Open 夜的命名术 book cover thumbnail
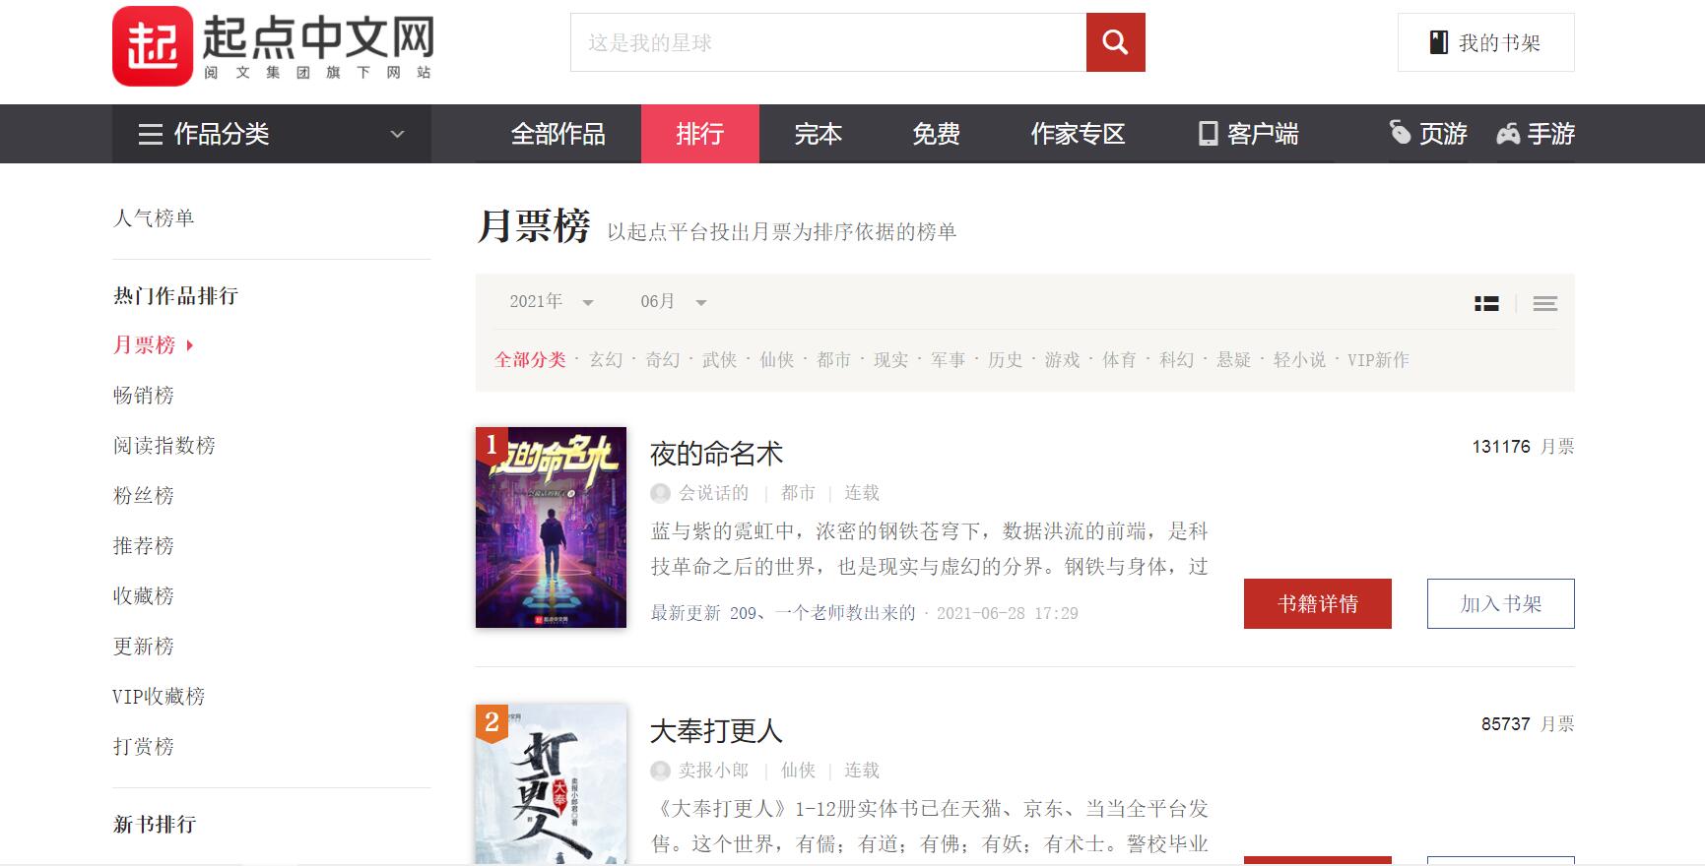This screenshot has height=866, width=1705. click(x=551, y=527)
